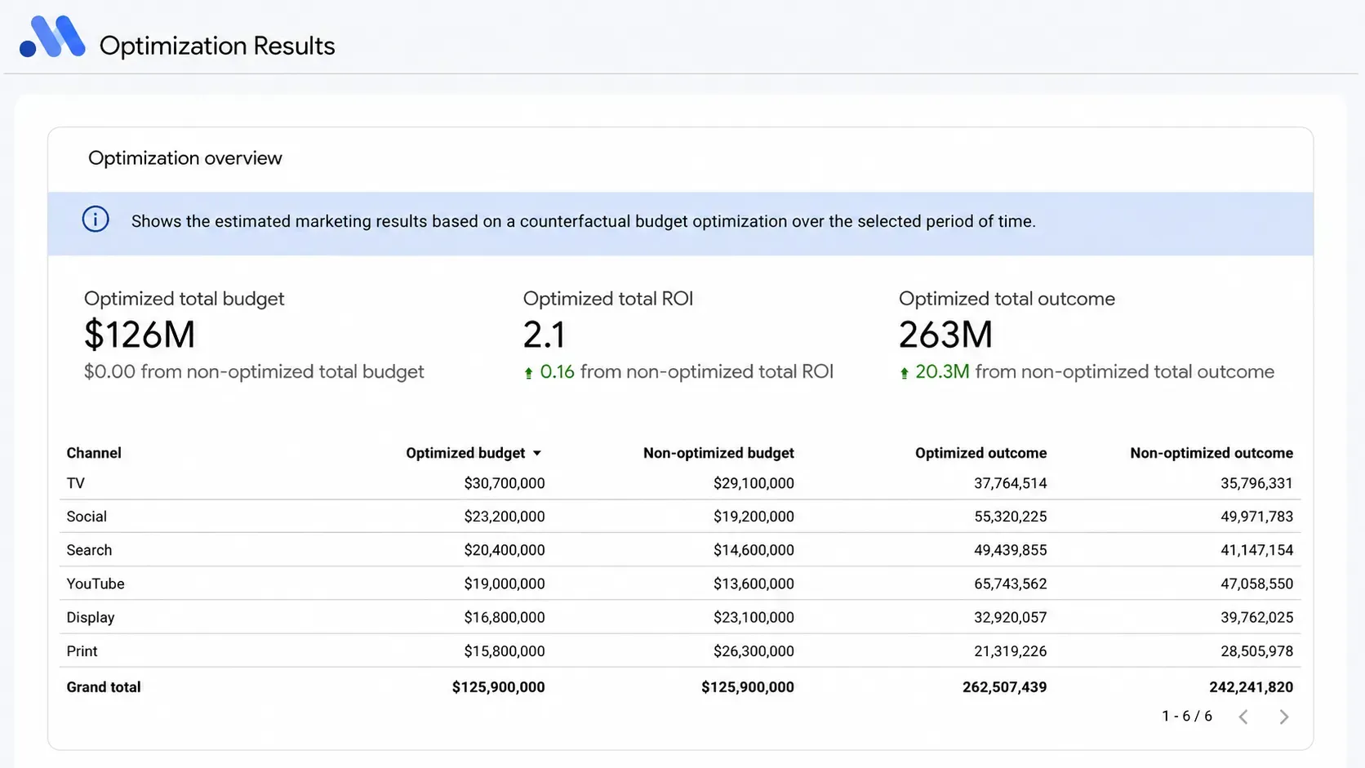1365x768 pixels.
Task: Click the Meridian logo icon in header
Action: [x=52, y=38]
